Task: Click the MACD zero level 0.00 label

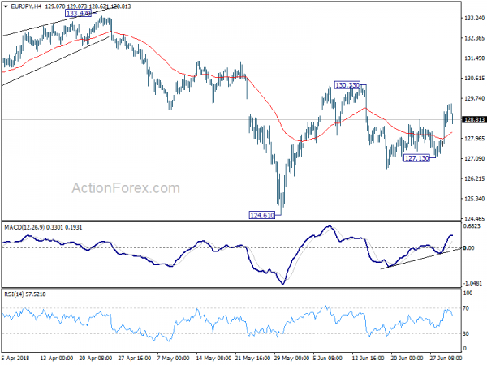Action: coord(468,248)
